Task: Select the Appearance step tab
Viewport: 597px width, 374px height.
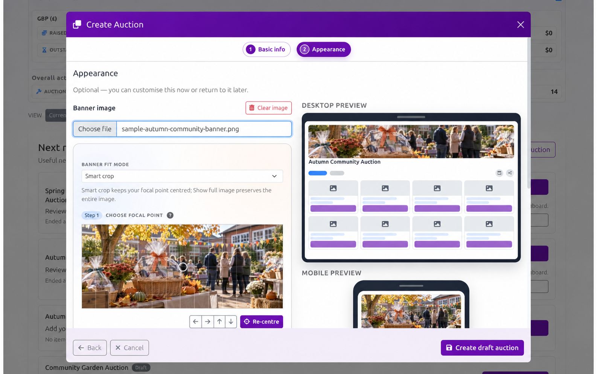Action: (x=323, y=49)
